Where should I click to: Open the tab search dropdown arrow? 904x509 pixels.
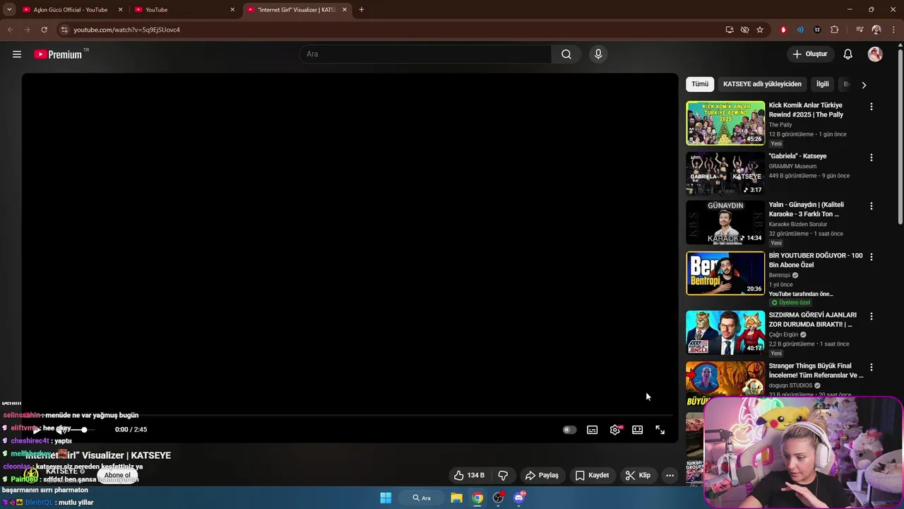[x=9, y=10]
